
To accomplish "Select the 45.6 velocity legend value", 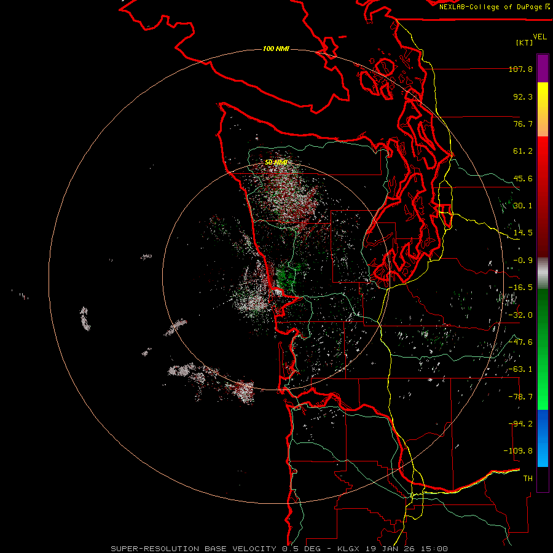I will pyautogui.click(x=523, y=178).
